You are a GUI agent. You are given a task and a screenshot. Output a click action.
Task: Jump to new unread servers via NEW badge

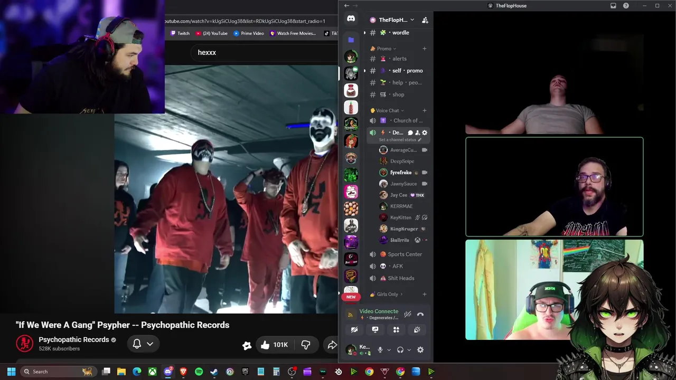(x=351, y=297)
